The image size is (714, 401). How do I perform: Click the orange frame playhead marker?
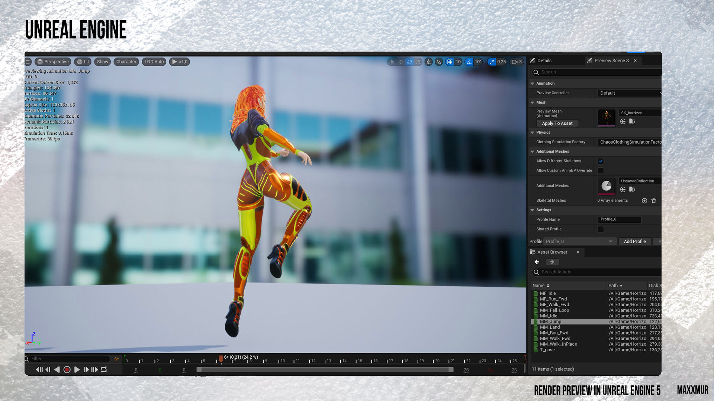click(x=221, y=358)
